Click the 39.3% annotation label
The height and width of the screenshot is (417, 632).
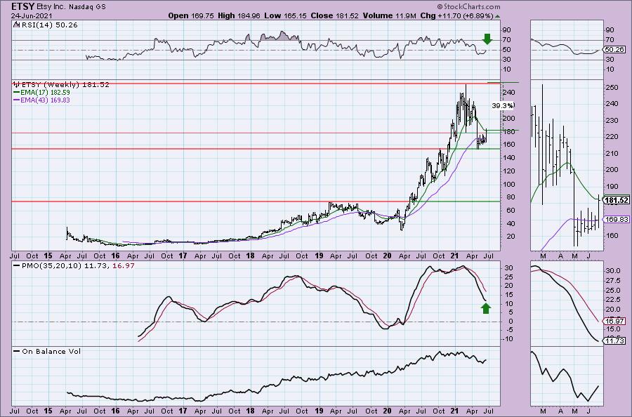coord(503,105)
